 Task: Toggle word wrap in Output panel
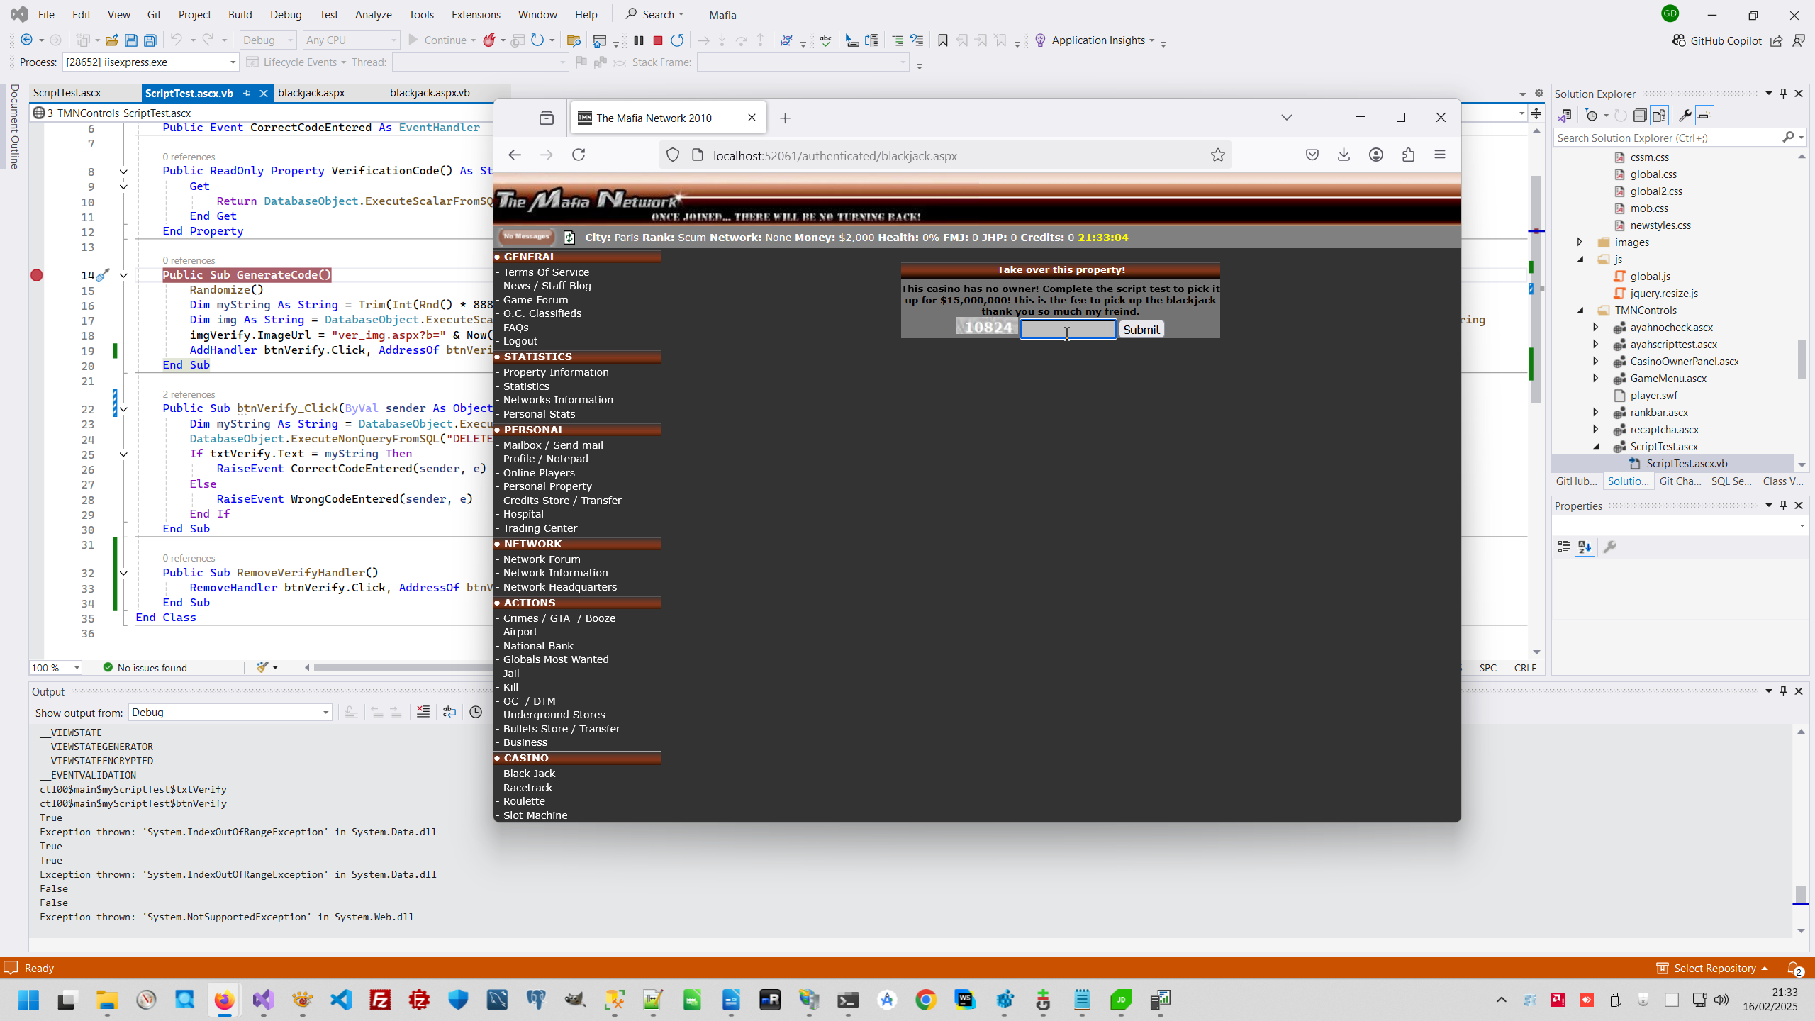(x=449, y=712)
